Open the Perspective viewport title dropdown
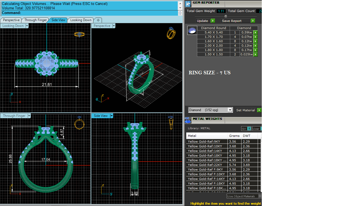This screenshot has width=350, height=206. (114, 26)
